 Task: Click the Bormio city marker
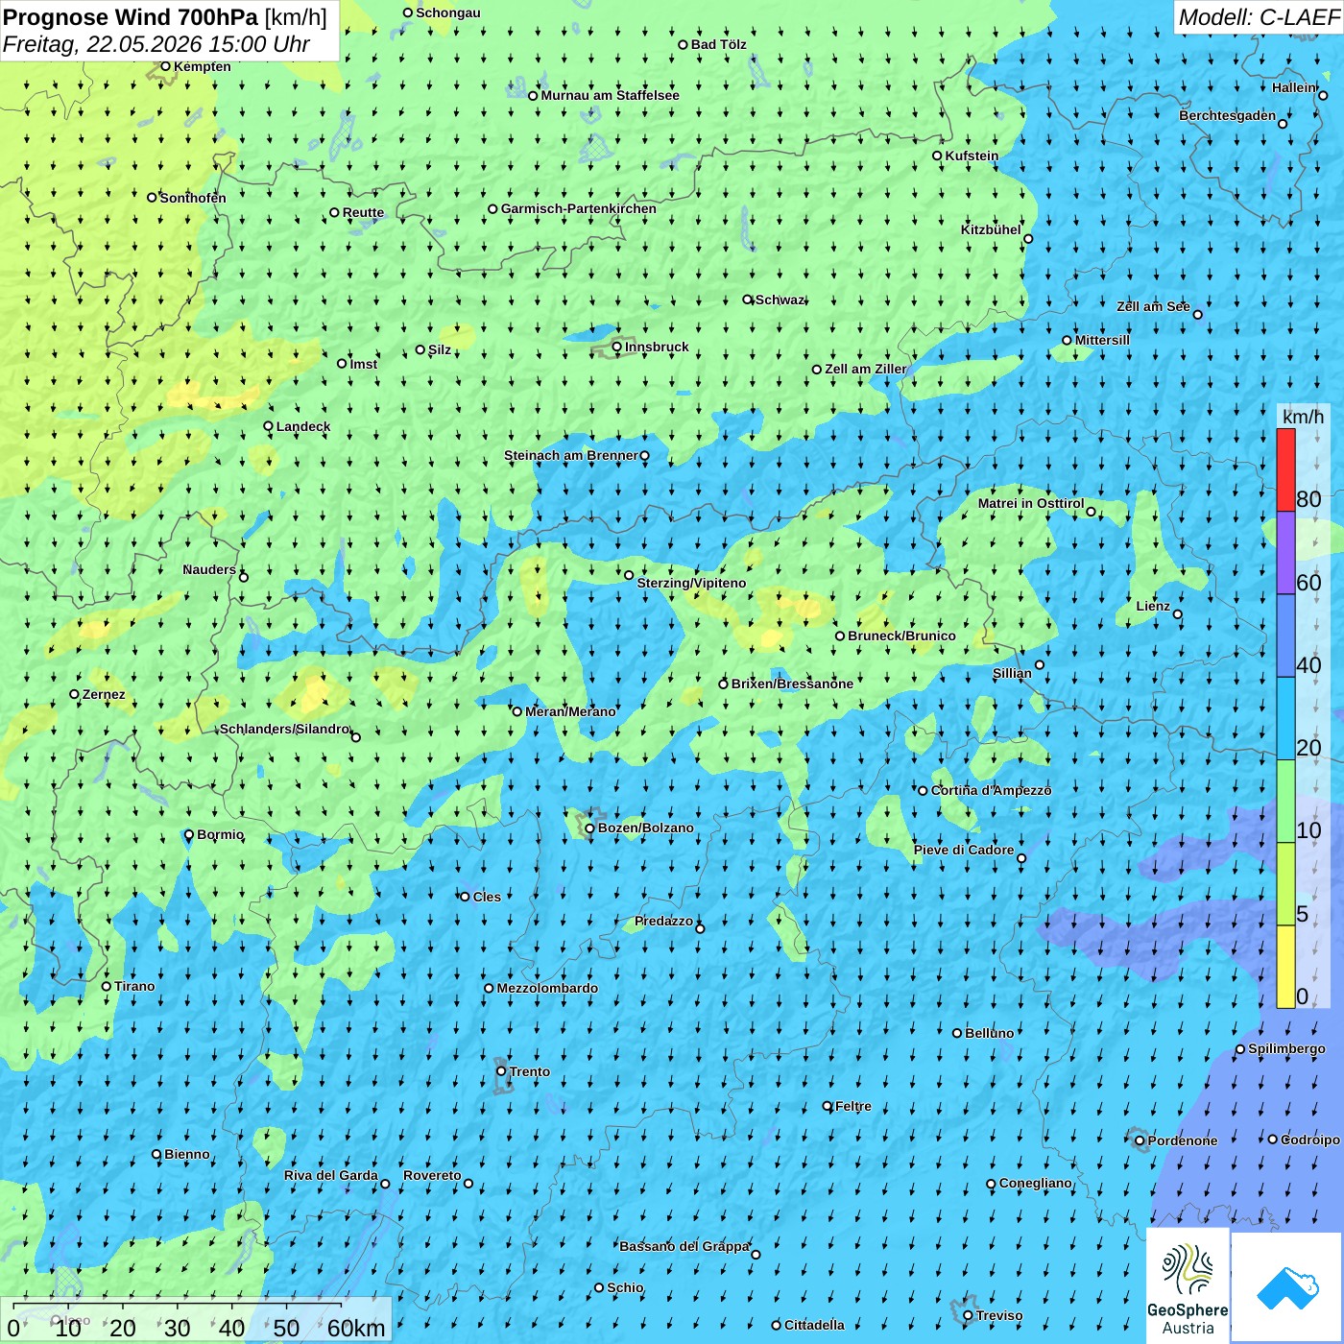(189, 835)
